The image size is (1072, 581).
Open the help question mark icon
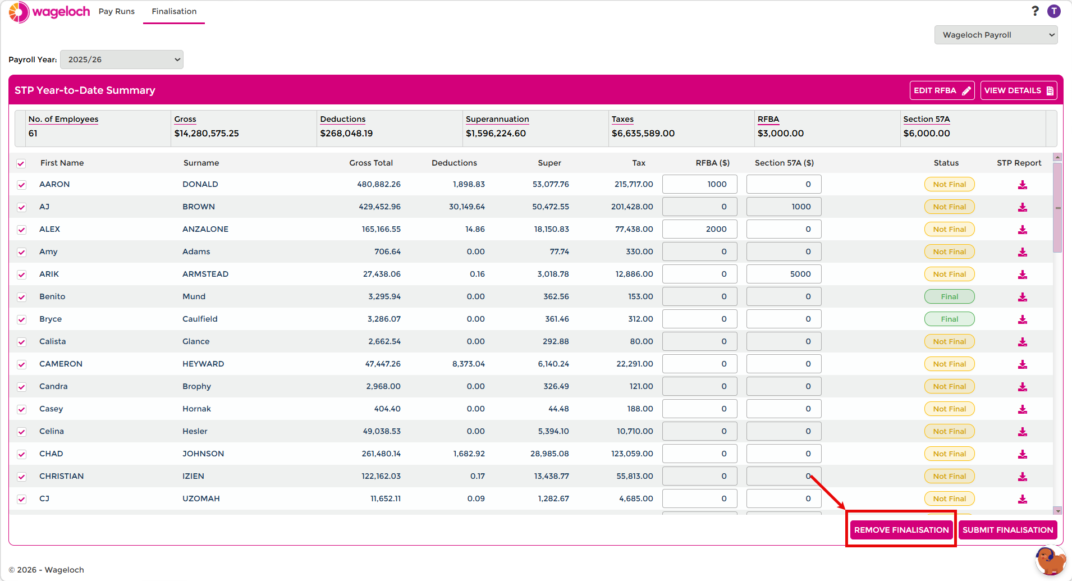(1035, 11)
